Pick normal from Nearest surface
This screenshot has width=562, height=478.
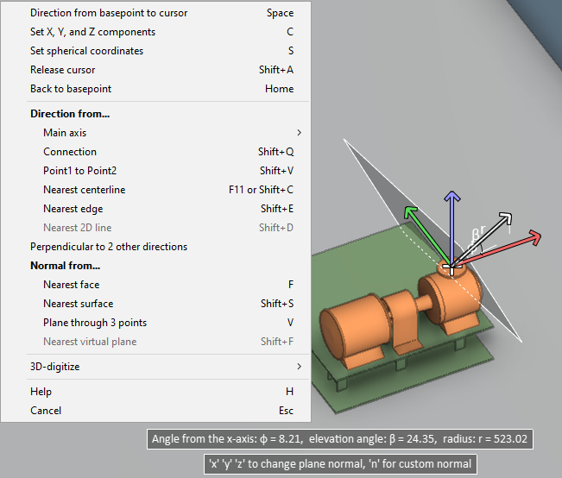78,304
